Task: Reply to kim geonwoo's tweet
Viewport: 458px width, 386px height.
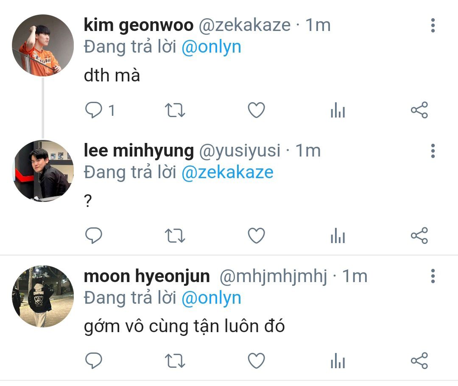Action: click(x=93, y=110)
